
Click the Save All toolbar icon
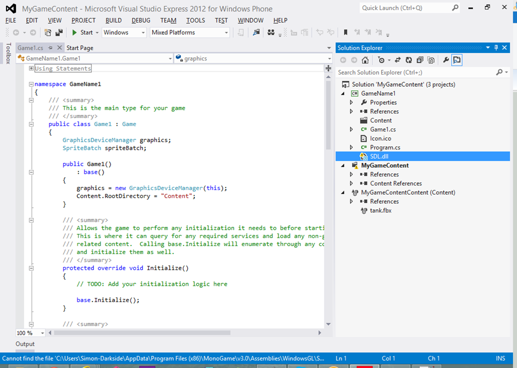60,32
